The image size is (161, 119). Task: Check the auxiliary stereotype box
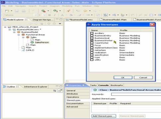[92, 33]
